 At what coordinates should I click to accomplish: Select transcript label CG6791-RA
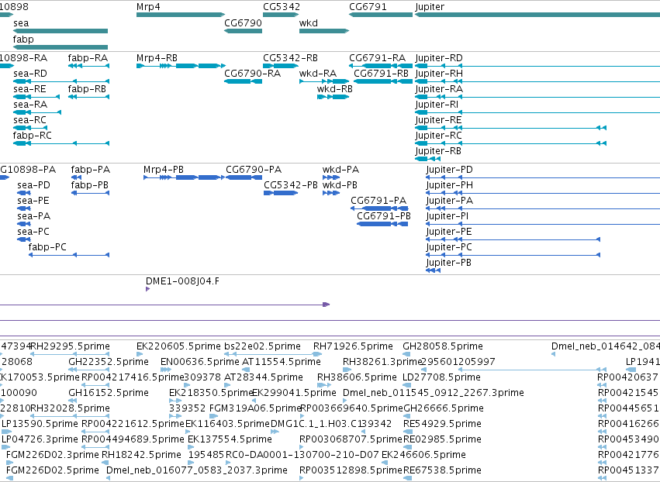click(377, 58)
